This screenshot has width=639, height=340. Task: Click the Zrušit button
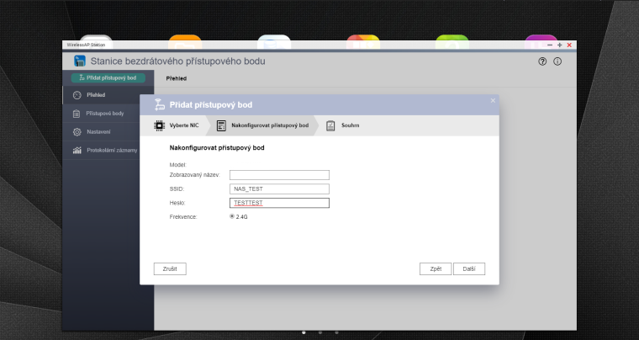(170, 269)
